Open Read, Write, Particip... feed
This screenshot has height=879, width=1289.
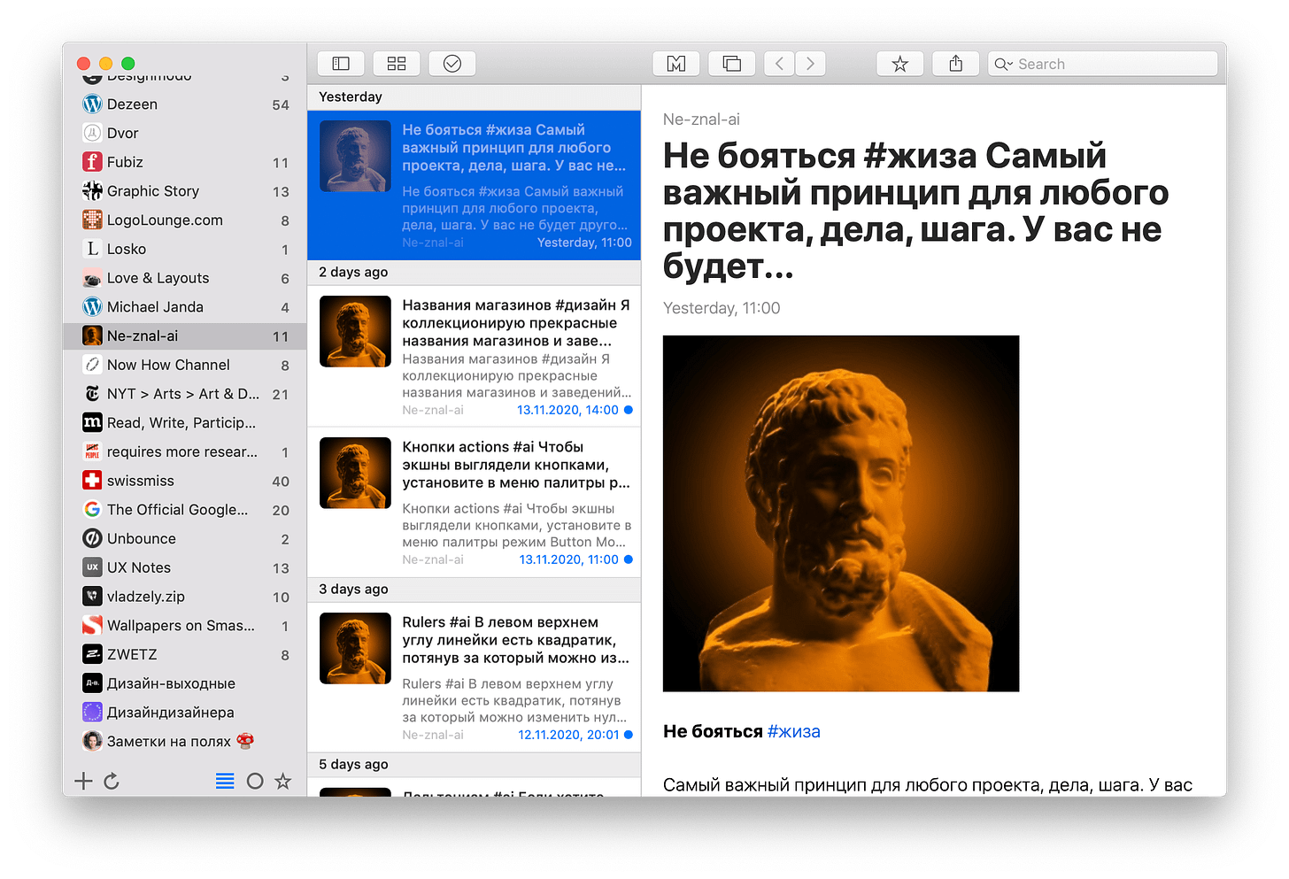point(185,423)
